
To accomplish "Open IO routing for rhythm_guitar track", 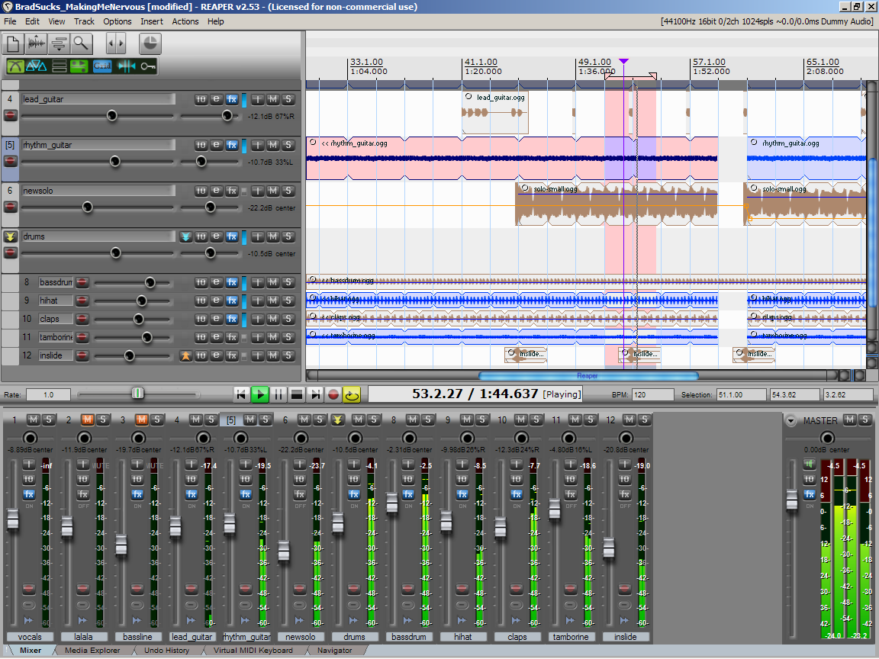I will click(201, 145).
